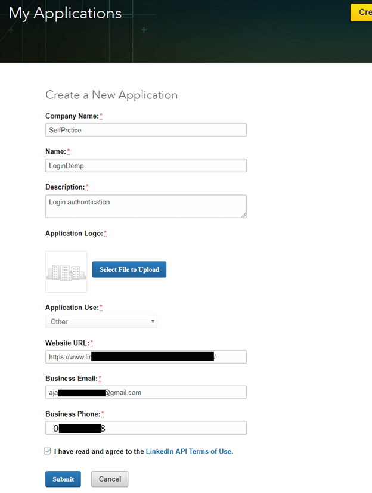Viewport: 372px width, 493px height.
Task: Click the My Applications page title
Action: click(x=65, y=14)
